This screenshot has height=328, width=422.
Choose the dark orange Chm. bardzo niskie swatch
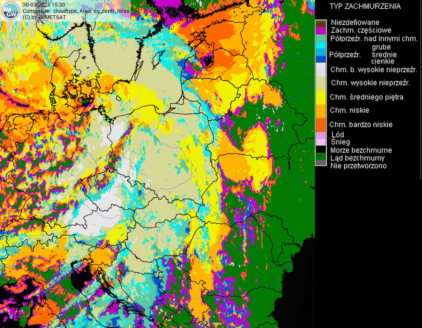(321, 124)
